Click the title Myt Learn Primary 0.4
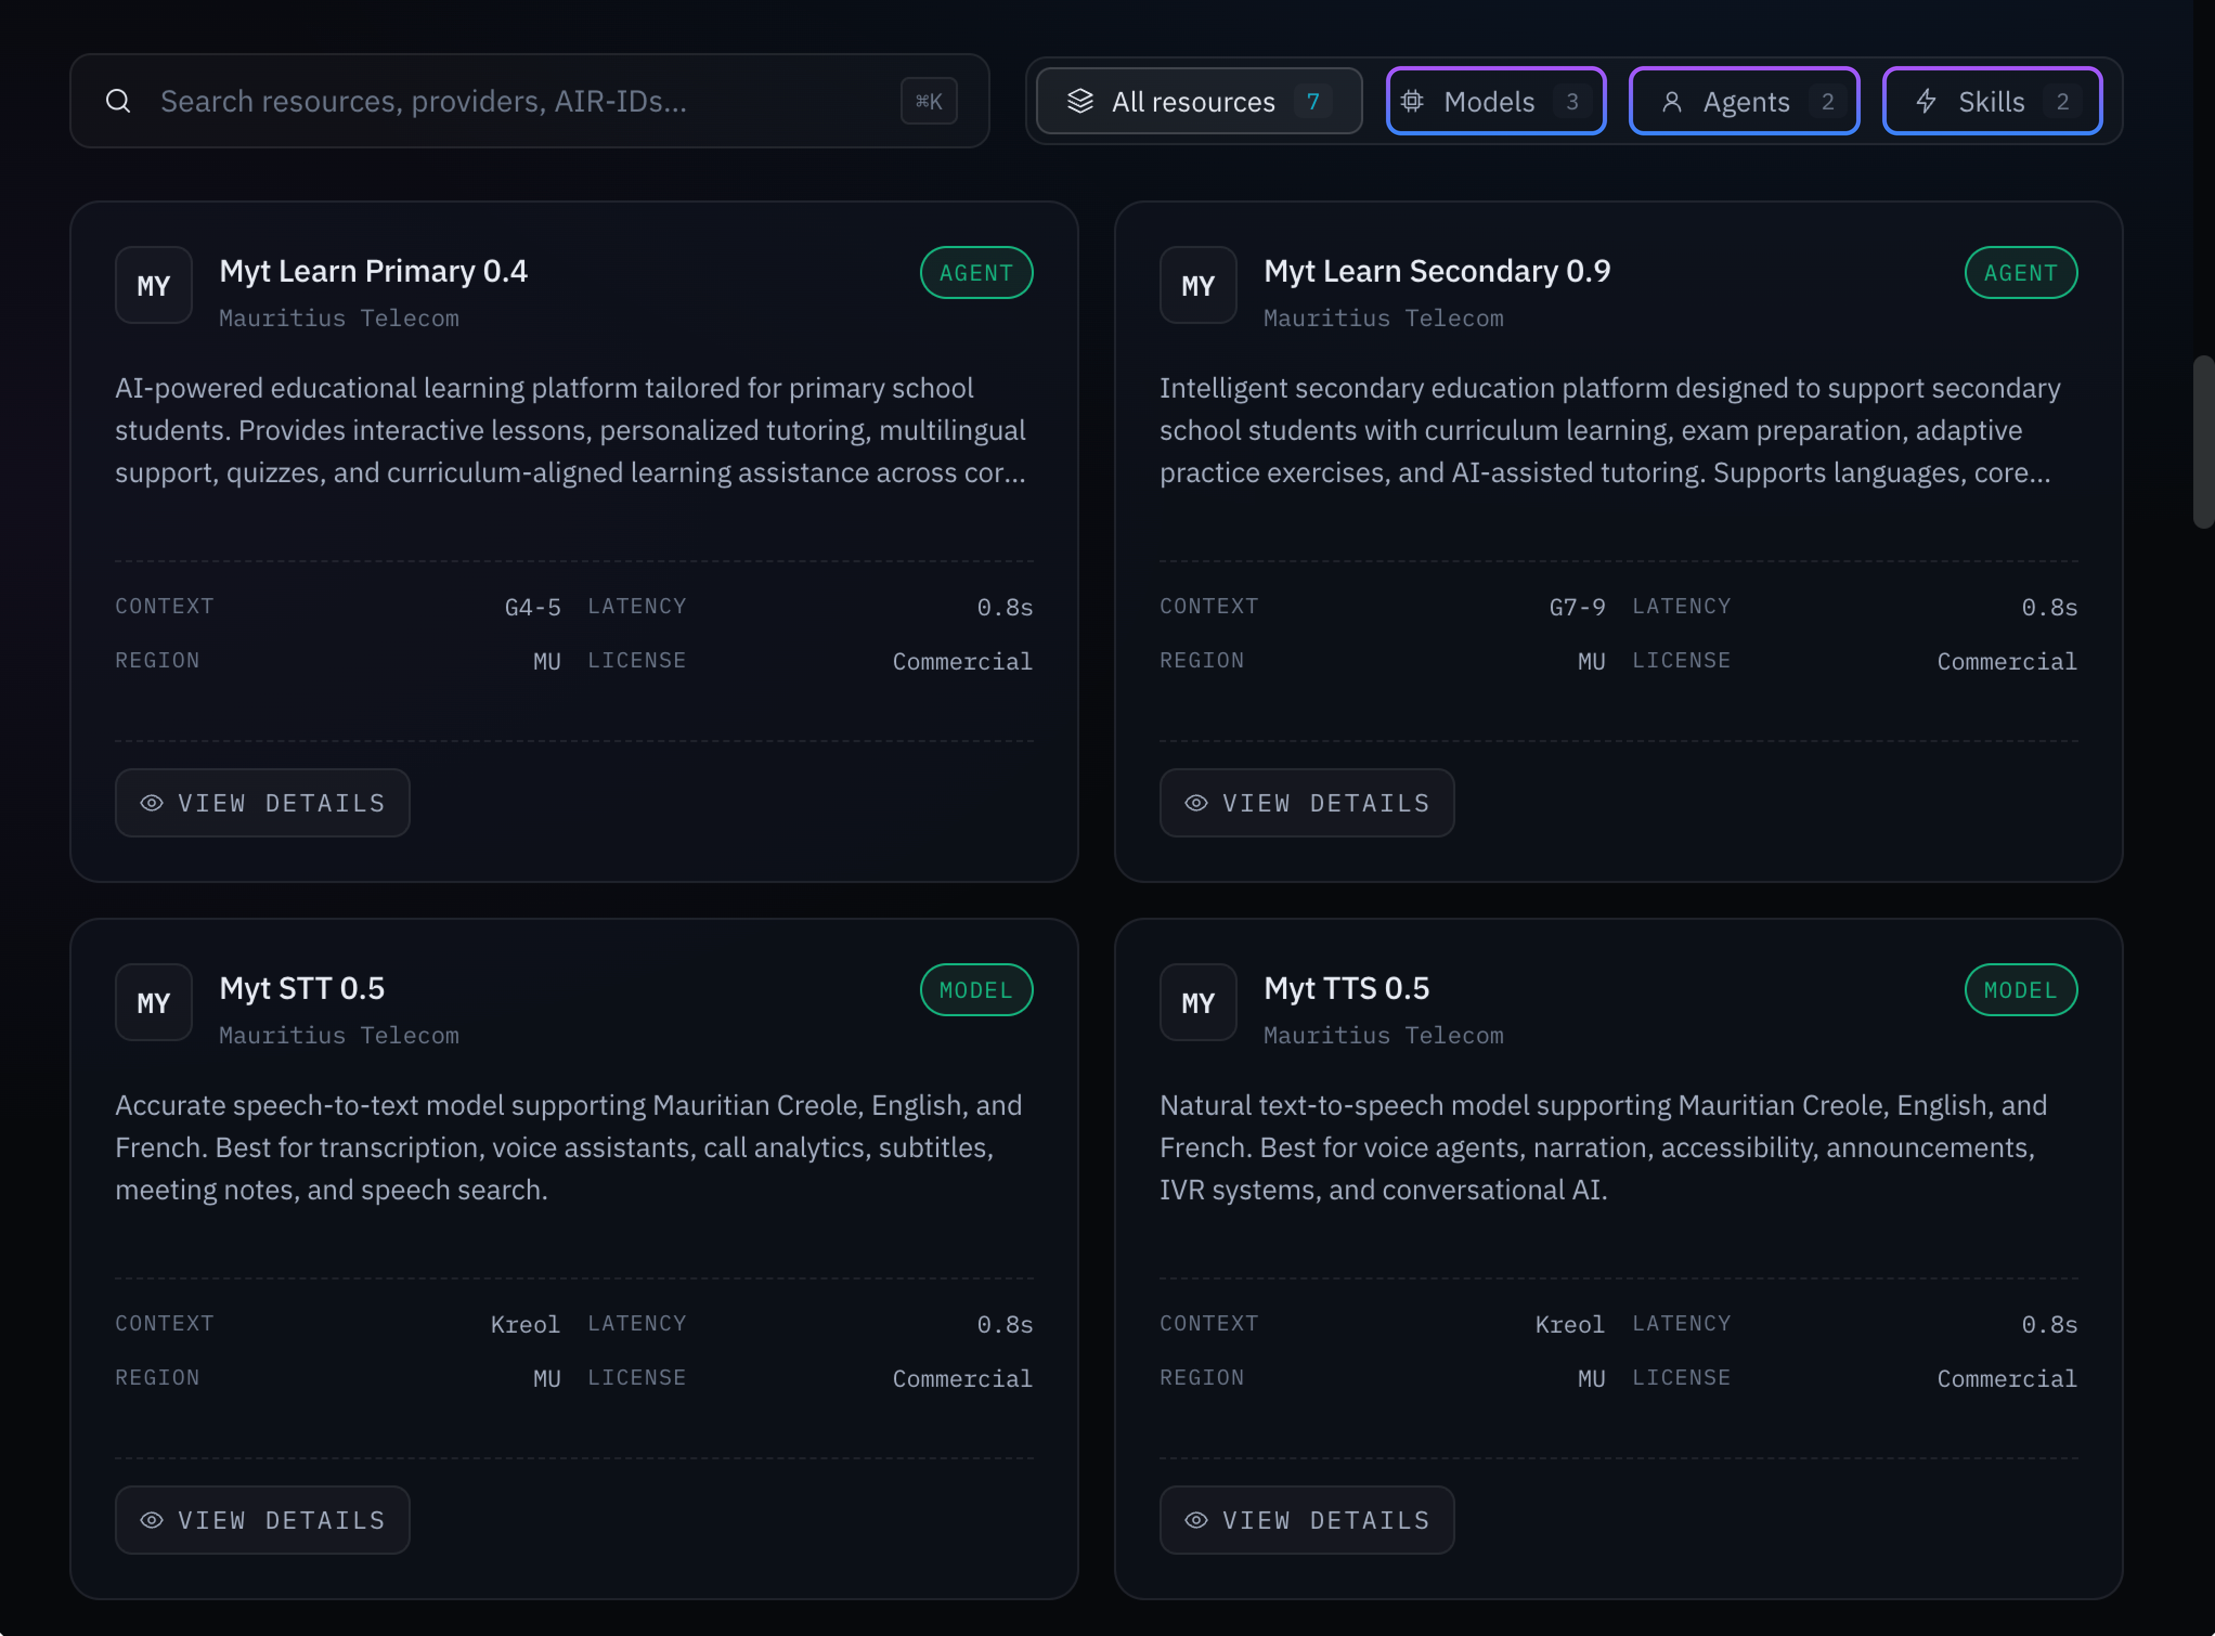Screen dimensions: 2215x1636 point(373,271)
